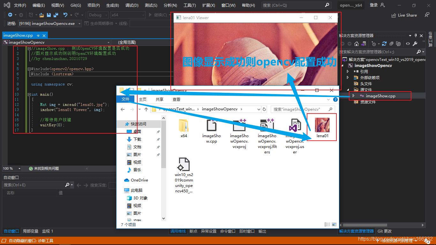Click the 文件 button in File Explorer ribbon
436x245 pixels.
click(125, 100)
